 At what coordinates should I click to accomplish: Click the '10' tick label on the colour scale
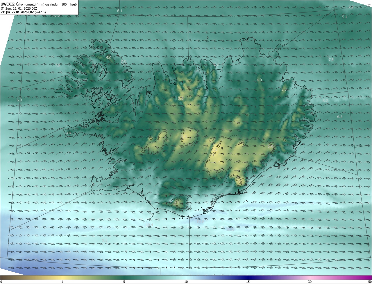point(186,282)
